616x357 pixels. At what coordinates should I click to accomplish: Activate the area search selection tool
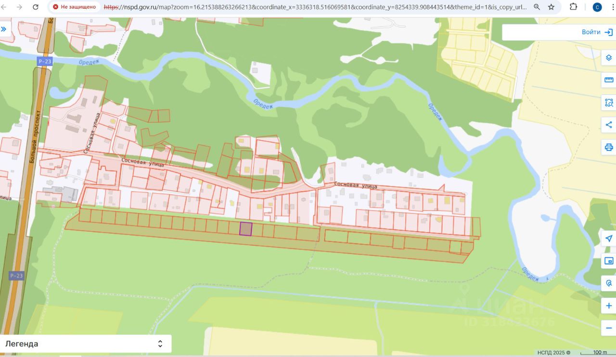pos(609,102)
